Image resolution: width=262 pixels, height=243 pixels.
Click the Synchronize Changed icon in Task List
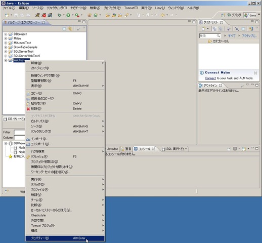pyautogui.click(x=251, y=29)
